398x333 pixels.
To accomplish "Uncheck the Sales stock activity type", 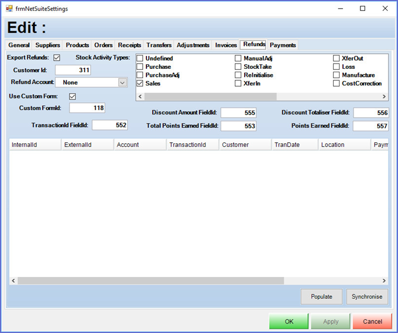I will coord(140,83).
